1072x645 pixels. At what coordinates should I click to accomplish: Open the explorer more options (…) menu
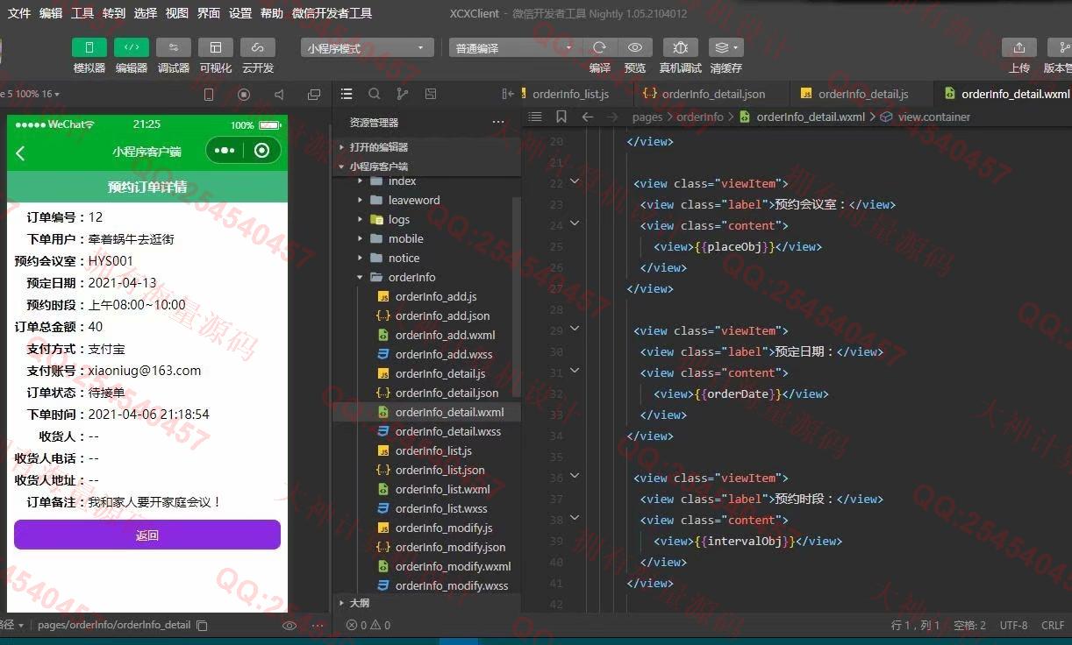[498, 123]
